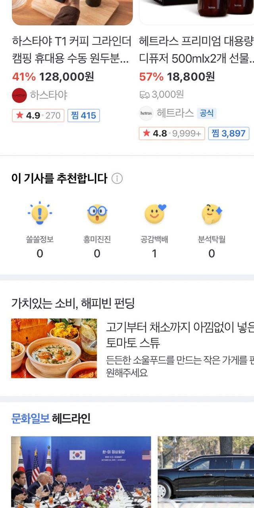Click the hetras round brand logo
This screenshot has width=254, height=508.
146,113
